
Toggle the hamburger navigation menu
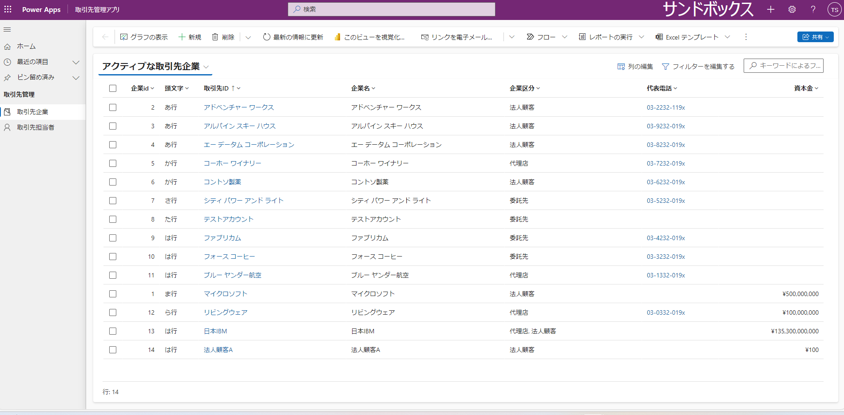(7, 30)
